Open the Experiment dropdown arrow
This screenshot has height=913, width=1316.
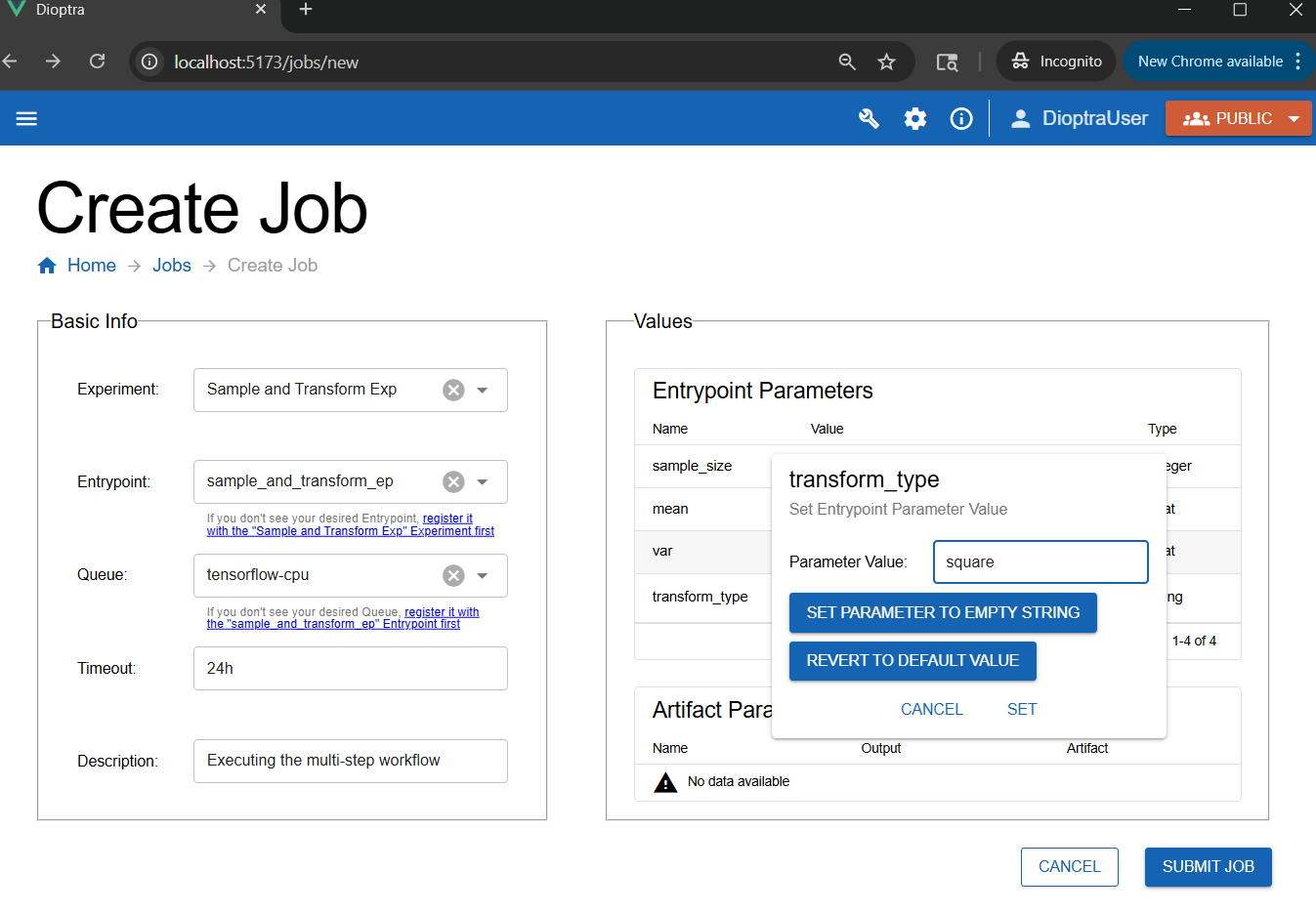point(482,389)
